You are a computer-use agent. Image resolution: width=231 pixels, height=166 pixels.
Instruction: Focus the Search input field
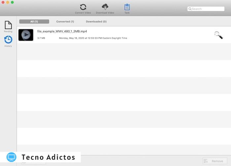[208, 9]
